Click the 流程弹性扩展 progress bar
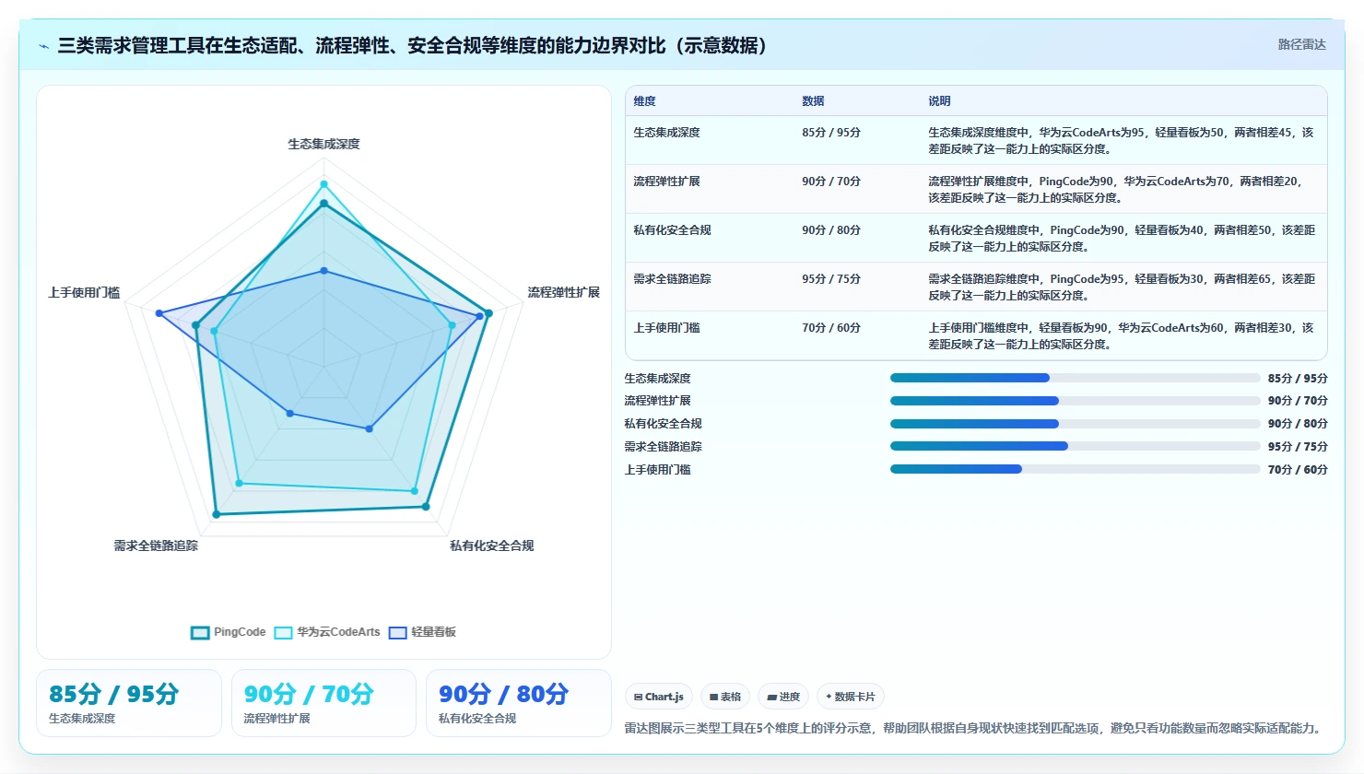The width and height of the screenshot is (1364, 774). [1075, 401]
